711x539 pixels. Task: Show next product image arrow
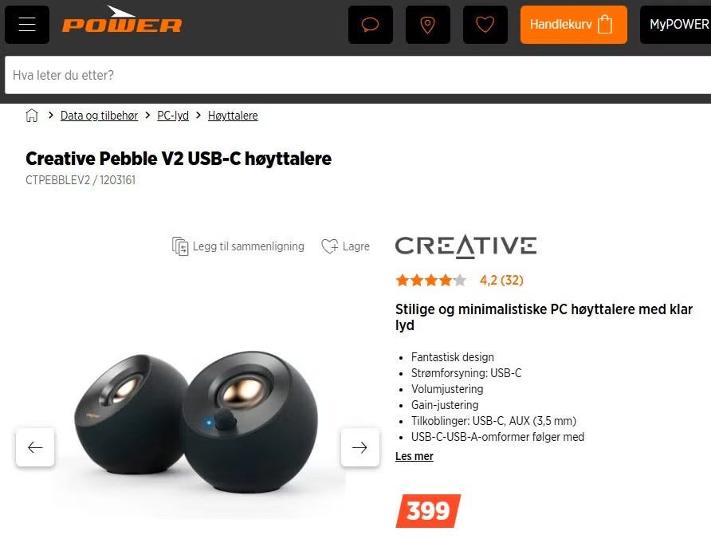coord(360,447)
